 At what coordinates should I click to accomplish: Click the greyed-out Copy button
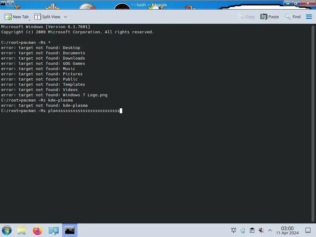coord(246,17)
